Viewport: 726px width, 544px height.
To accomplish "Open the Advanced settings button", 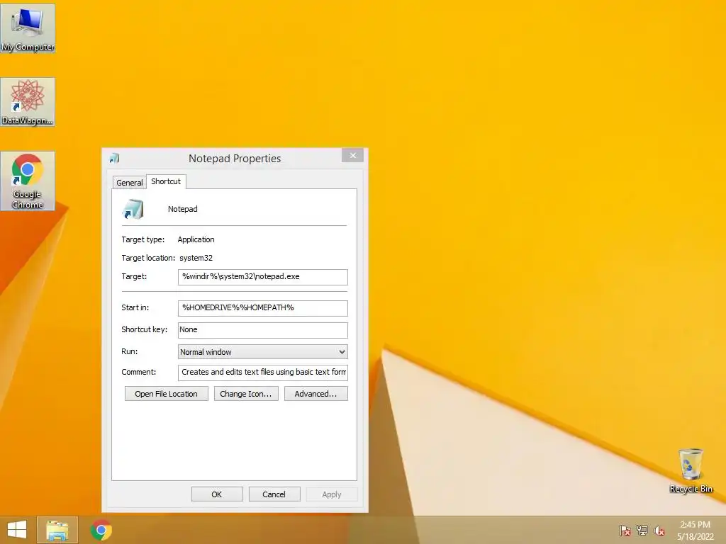I will (x=315, y=394).
